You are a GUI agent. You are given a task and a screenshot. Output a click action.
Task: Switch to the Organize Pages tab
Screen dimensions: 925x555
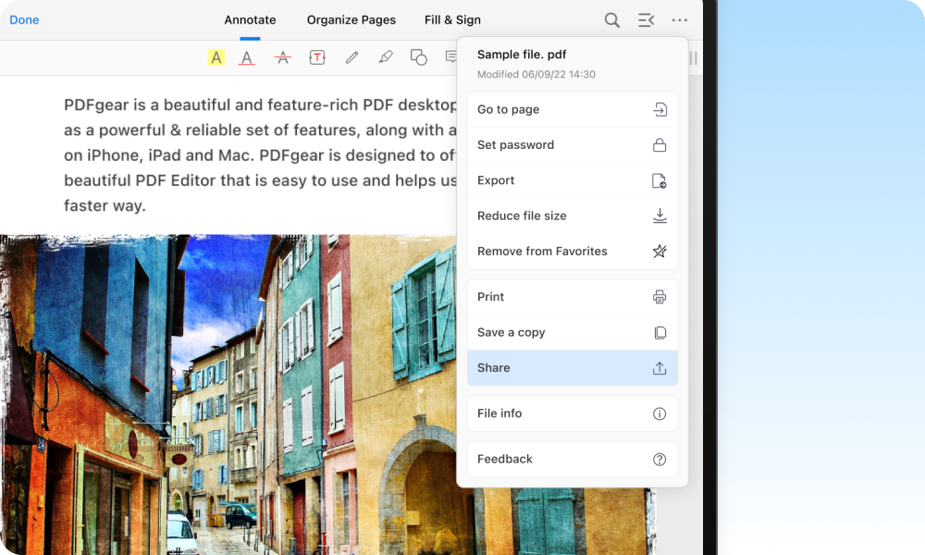pos(351,19)
